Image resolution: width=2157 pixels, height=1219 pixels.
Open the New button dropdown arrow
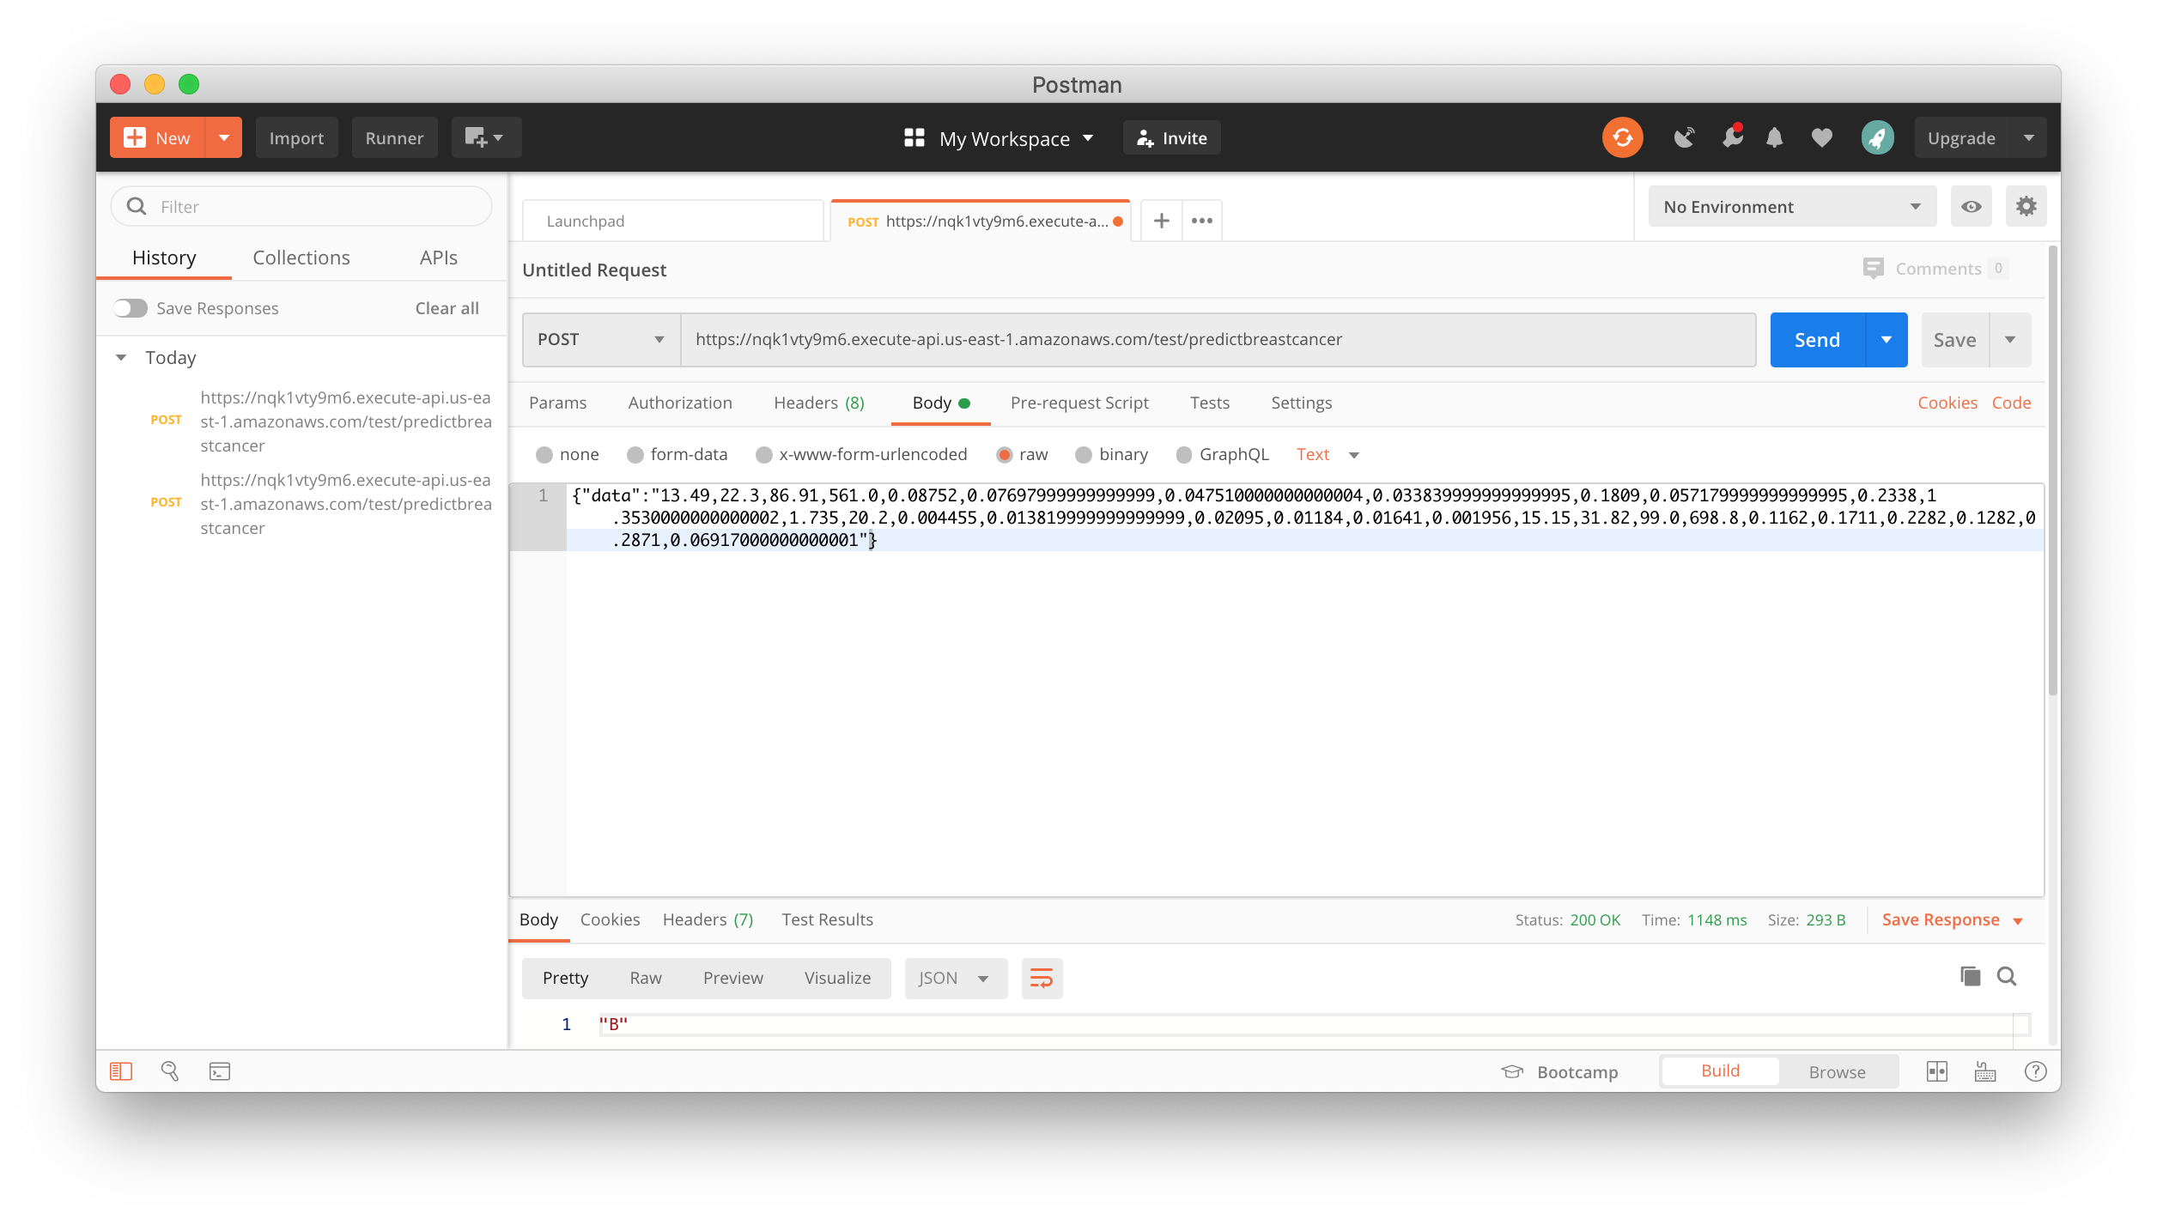pos(224,137)
